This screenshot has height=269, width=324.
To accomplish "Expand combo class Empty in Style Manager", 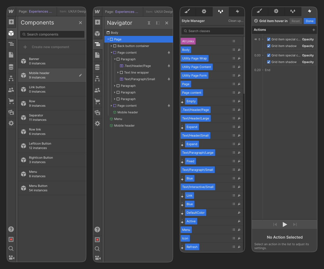I will point(182,102).
